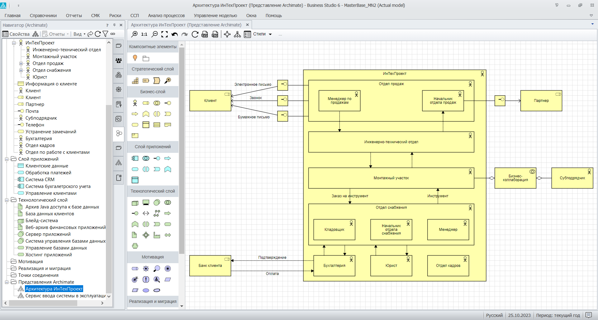598x320 pixels.
Task: Choose the Business Collaboration palette shape
Action: [157, 103]
